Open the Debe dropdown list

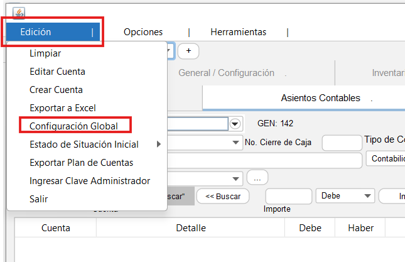[345, 196]
